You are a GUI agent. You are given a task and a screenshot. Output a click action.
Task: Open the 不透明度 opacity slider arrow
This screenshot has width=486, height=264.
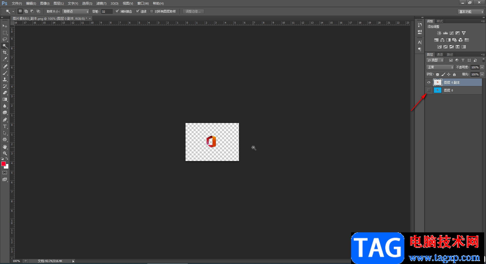(x=482, y=67)
